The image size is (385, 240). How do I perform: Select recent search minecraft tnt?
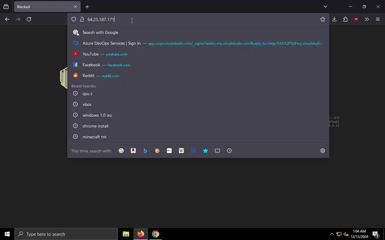click(x=199, y=137)
